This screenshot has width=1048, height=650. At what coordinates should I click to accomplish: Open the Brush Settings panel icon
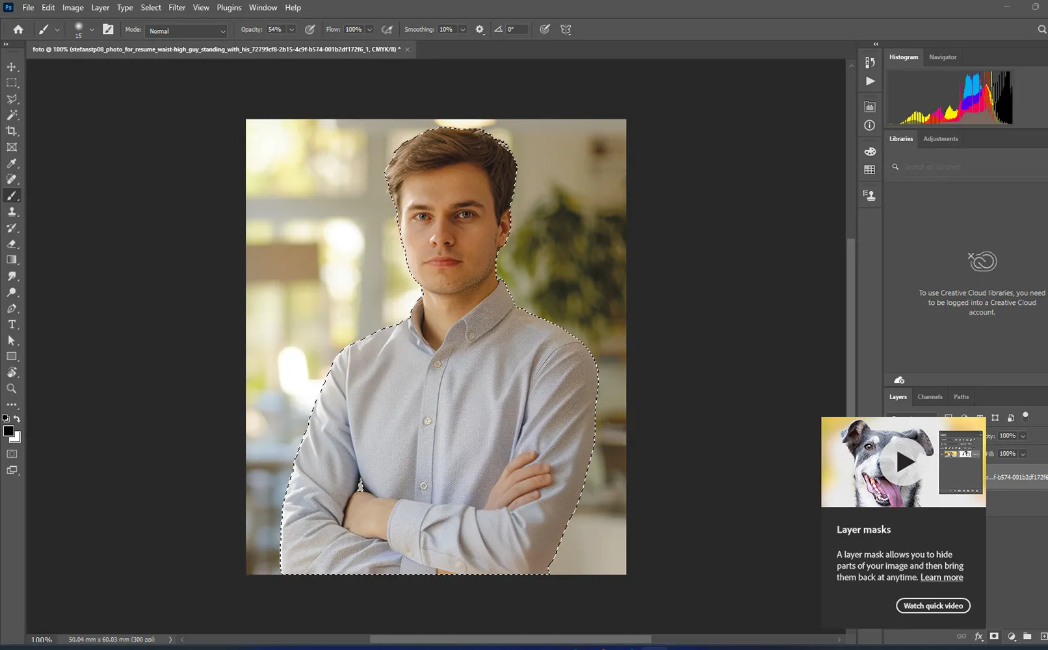108,29
